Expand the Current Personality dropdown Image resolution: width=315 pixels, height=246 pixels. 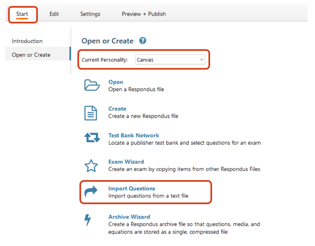pyautogui.click(x=170, y=60)
